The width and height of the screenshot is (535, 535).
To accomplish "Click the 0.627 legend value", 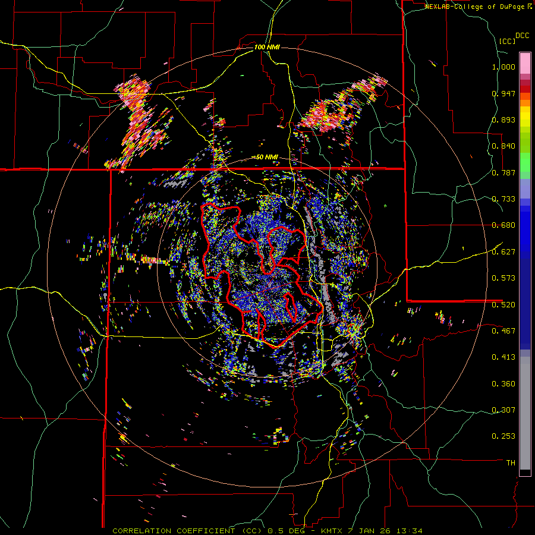I will point(503,252).
